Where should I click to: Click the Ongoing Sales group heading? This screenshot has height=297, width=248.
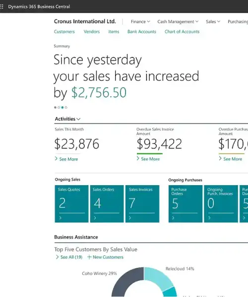67,180
